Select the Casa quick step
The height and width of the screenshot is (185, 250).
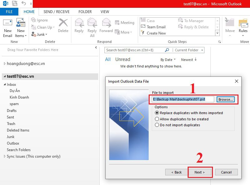[x=148, y=21]
